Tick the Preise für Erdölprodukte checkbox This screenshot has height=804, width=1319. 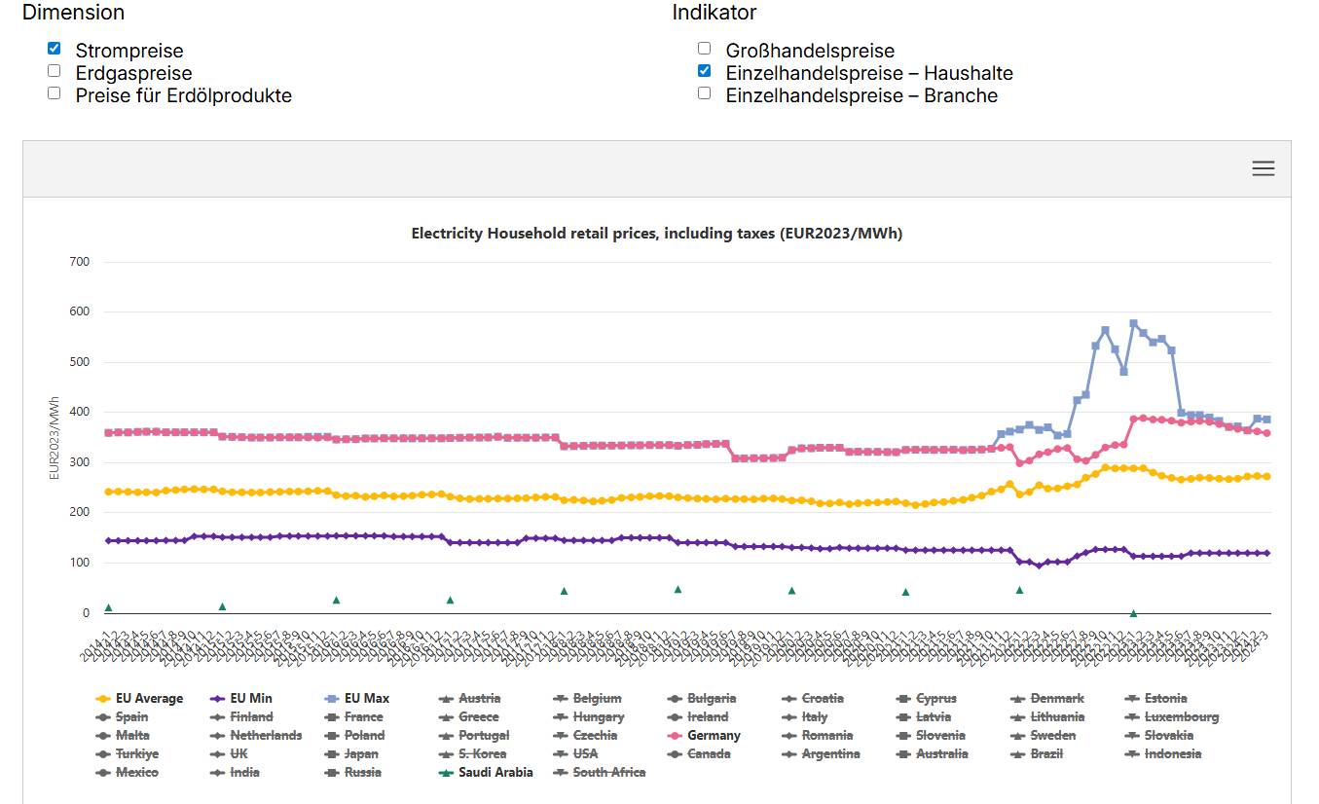point(55,93)
